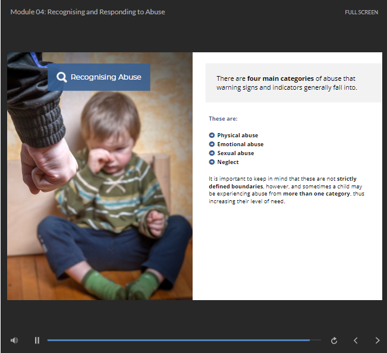Mute the course audio with the speaker icon
The image size is (387, 353).
click(x=14, y=341)
